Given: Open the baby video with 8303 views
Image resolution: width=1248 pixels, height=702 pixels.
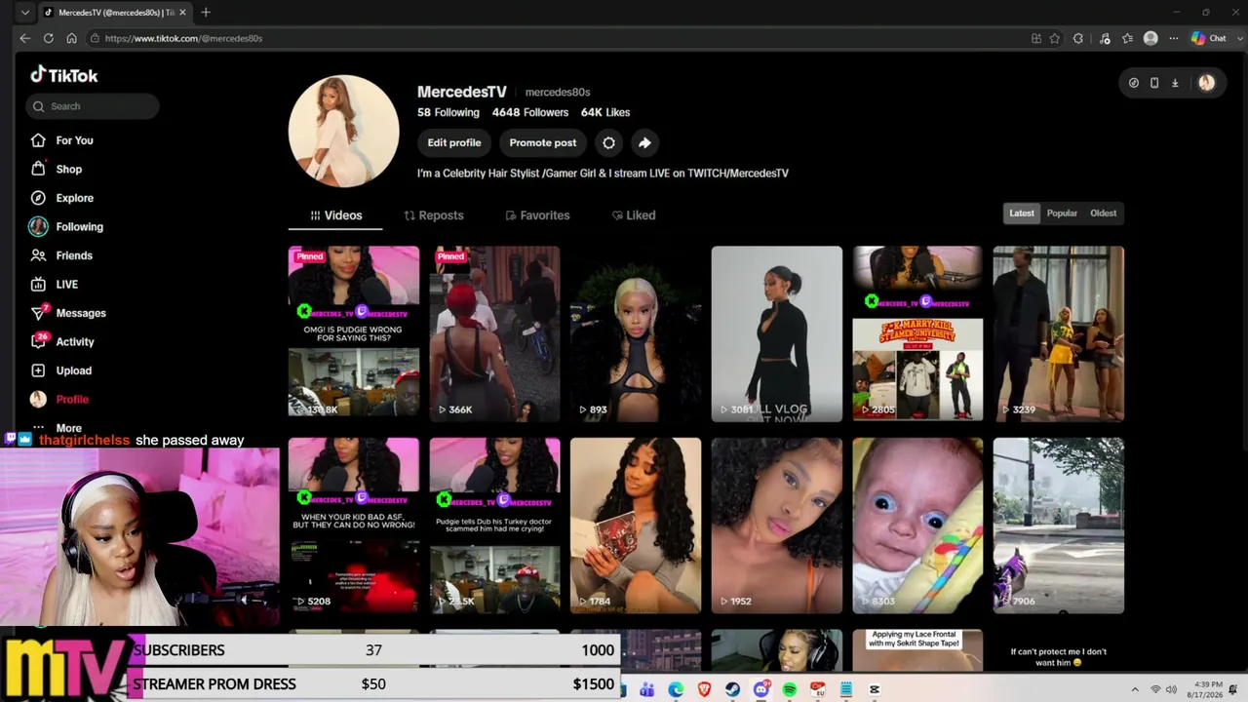Looking at the screenshot, I should pyautogui.click(x=917, y=526).
